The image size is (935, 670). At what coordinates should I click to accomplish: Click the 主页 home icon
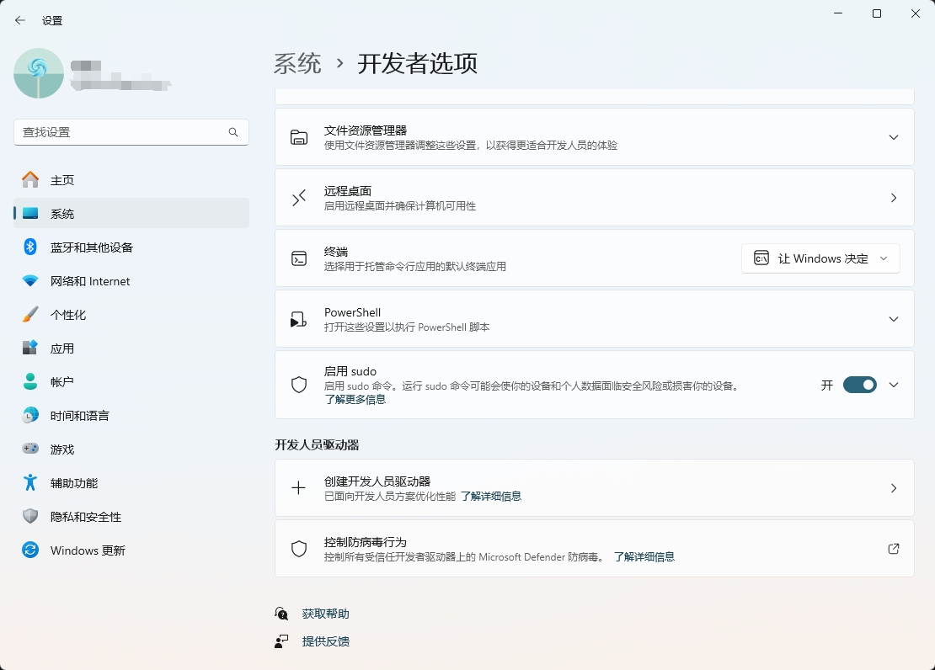(x=30, y=179)
